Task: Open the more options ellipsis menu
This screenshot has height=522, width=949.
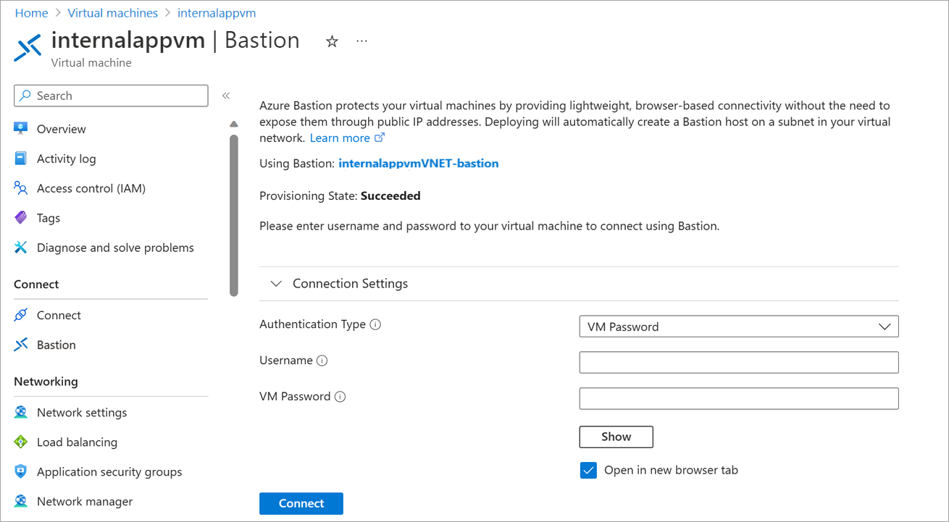Action: tap(362, 41)
